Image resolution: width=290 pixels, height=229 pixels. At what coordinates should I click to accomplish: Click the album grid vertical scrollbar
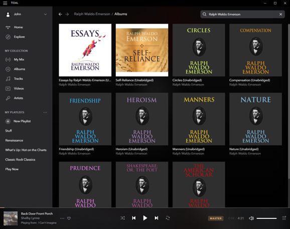tap(289, 101)
